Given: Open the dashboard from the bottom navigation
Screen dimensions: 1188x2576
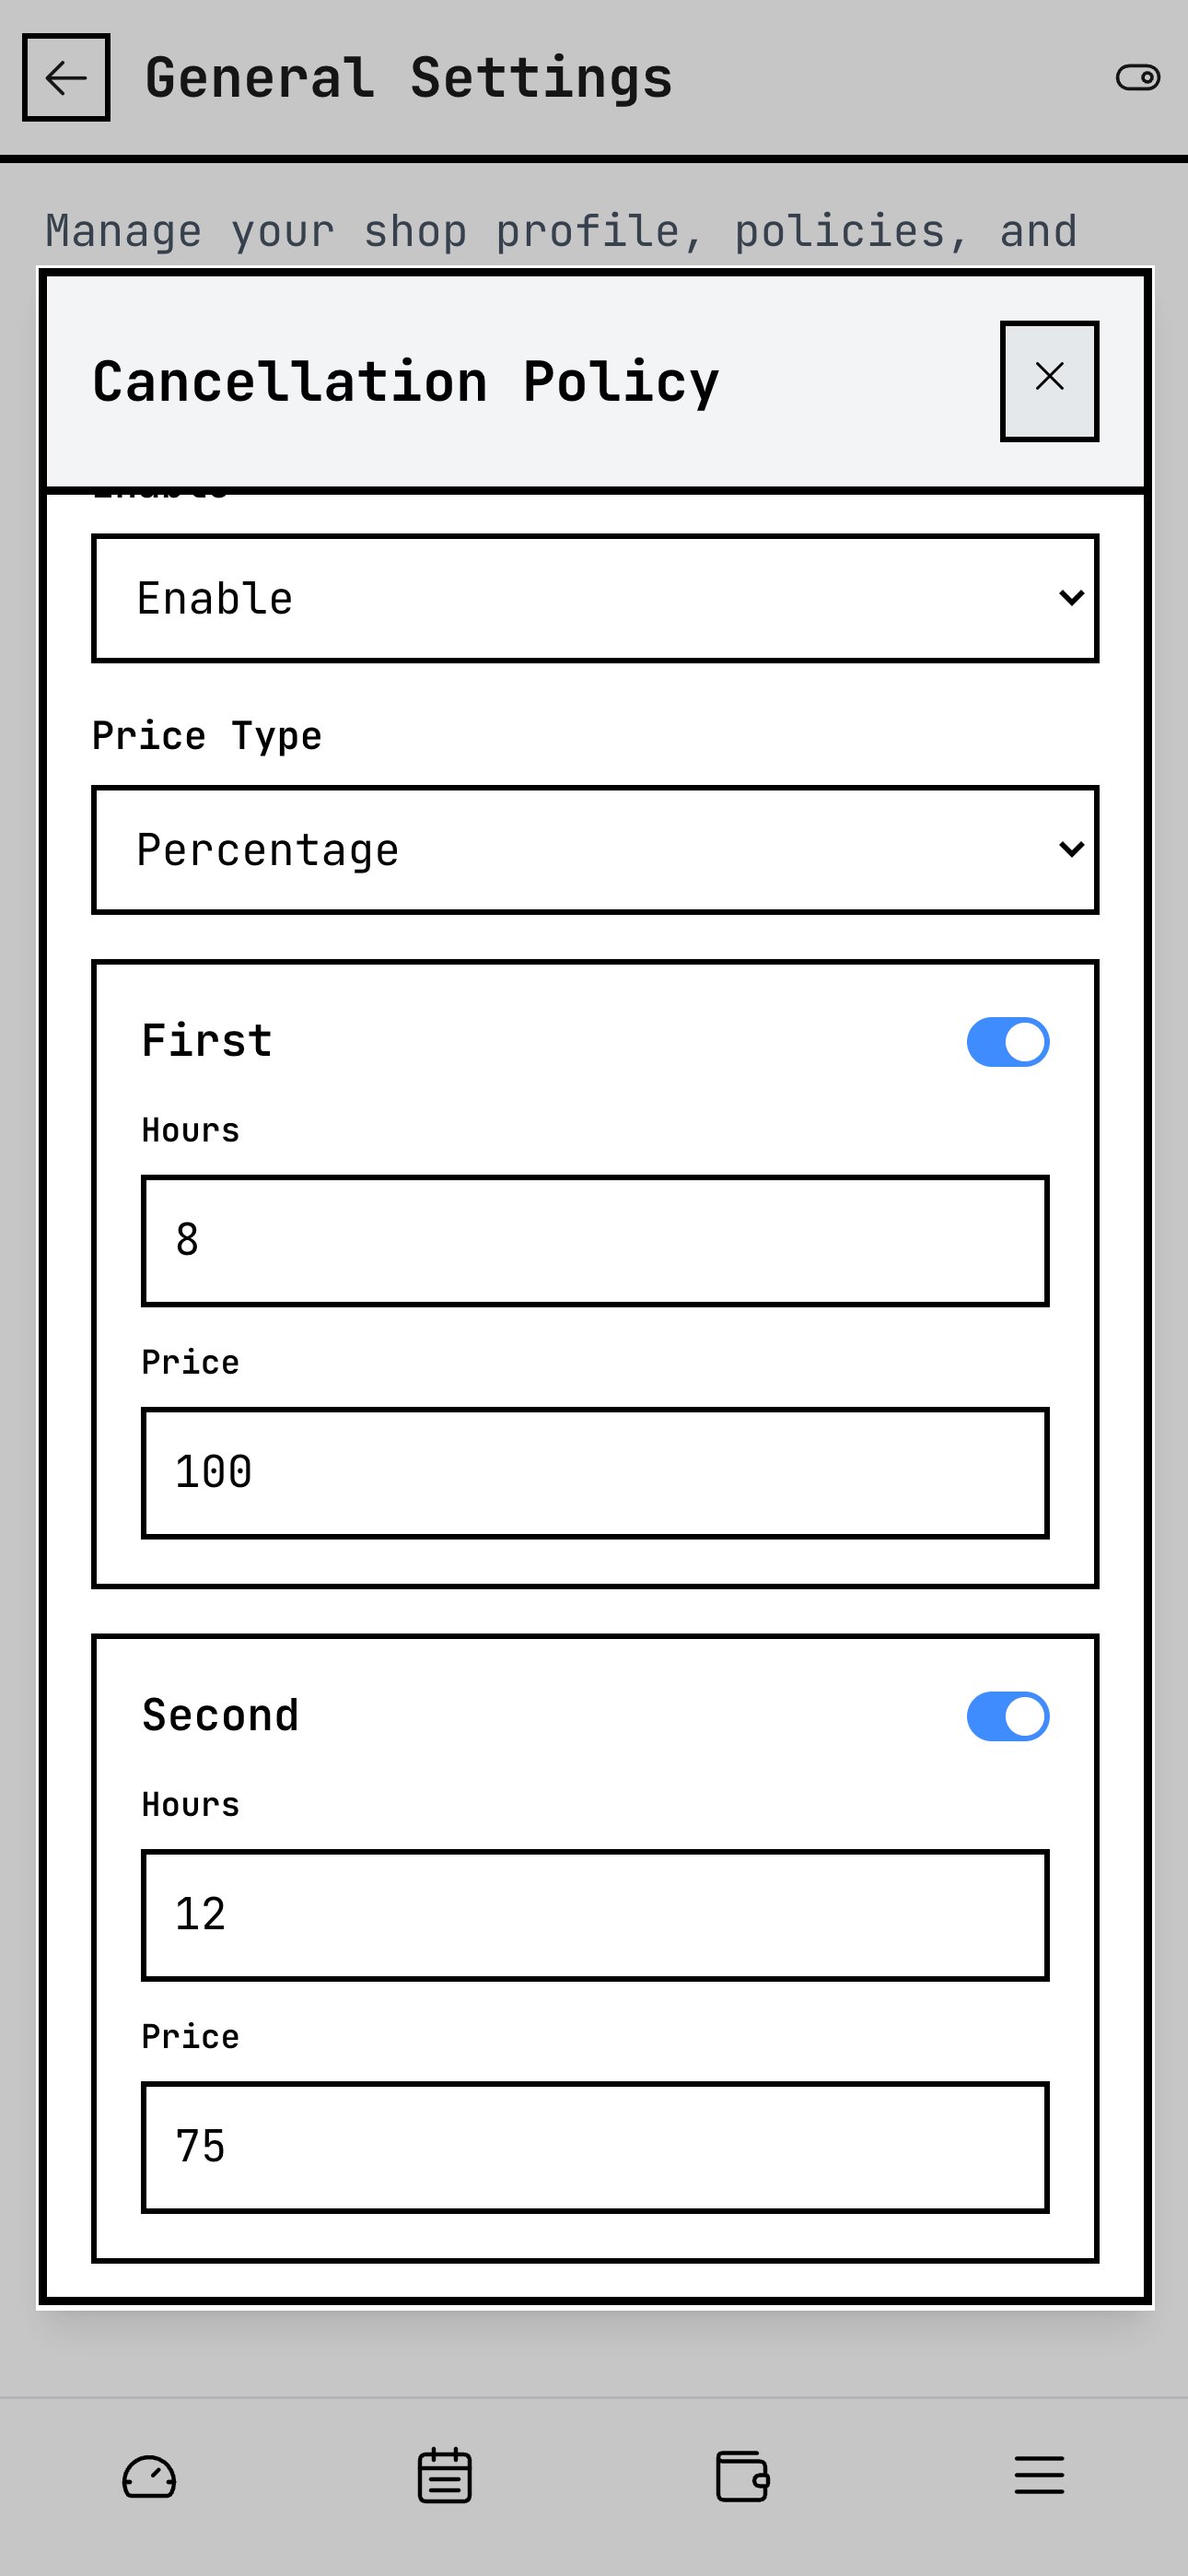Looking at the screenshot, I should [x=148, y=2474].
